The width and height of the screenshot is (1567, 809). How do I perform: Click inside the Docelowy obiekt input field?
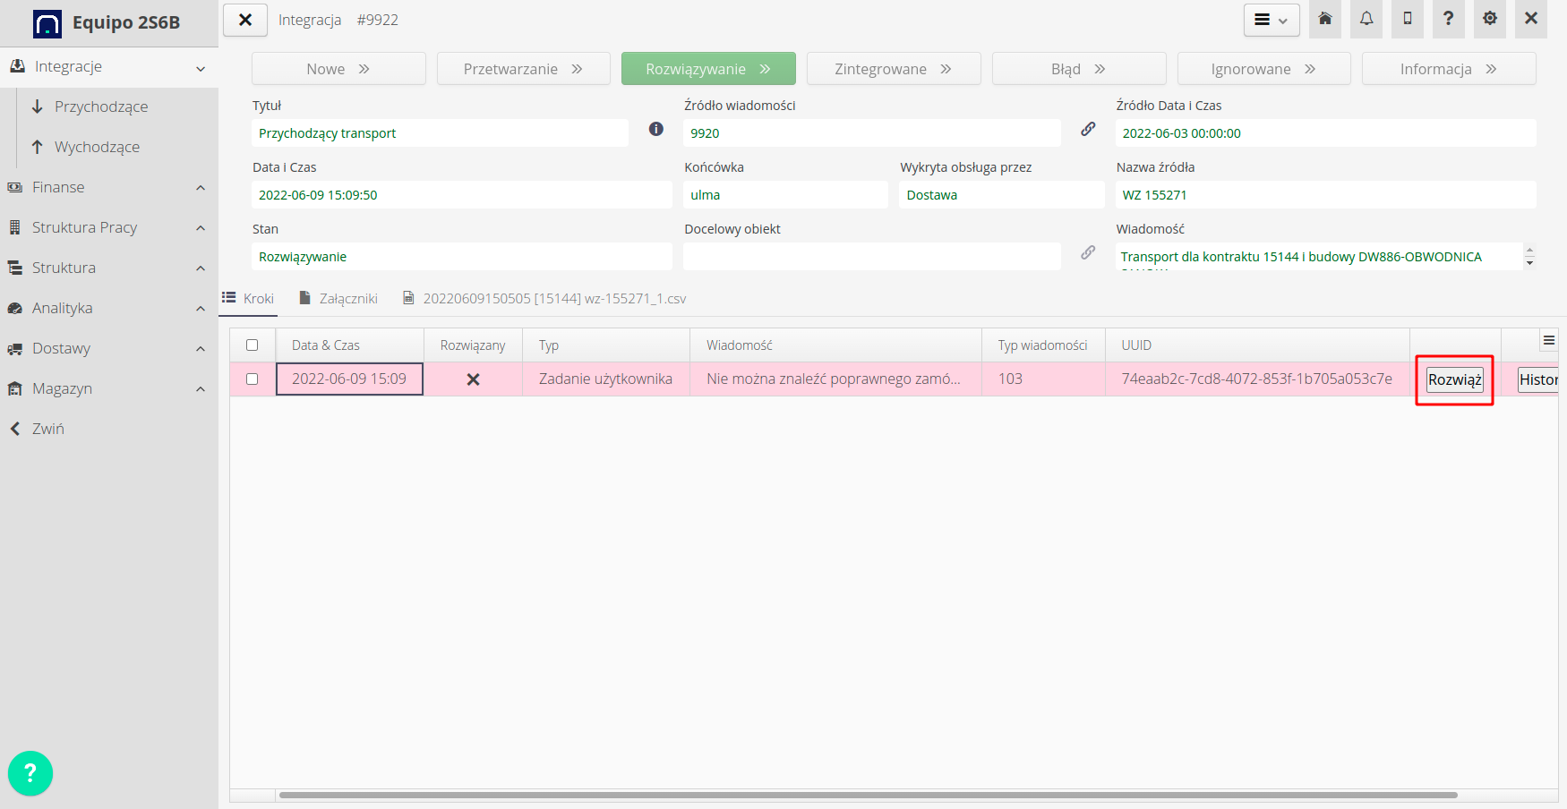(871, 256)
